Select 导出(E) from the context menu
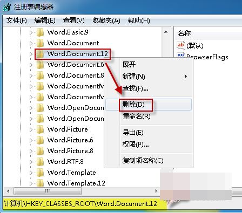The image size is (242, 213). click(x=133, y=133)
